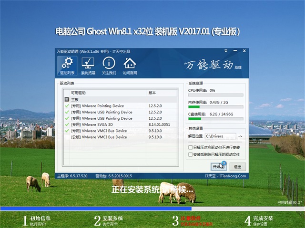The width and height of the screenshot is (305, 228).
Task: Click the 驱动包: 6.5.2015.0915 version text
Action: (113, 176)
